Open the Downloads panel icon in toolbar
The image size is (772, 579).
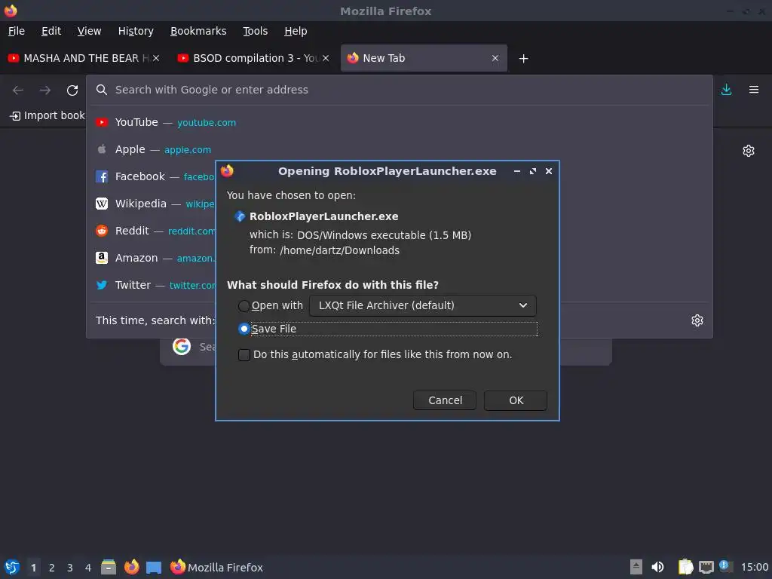coord(726,90)
